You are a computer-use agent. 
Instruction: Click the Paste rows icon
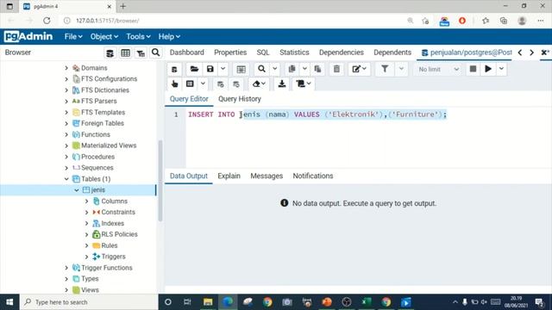click(317, 69)
